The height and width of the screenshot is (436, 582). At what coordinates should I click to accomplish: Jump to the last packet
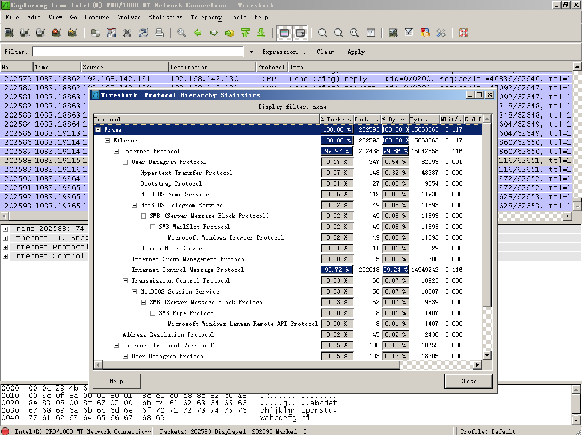[261, 33]
